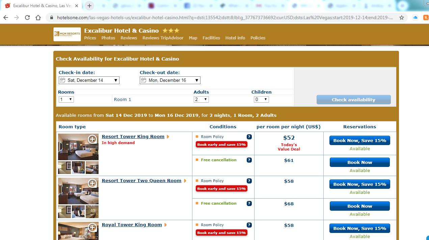Expand details arrow for Resort Tower King Room
Image resolution: width=429 pixels, height=240 pixels.
(x=168, y=137)
